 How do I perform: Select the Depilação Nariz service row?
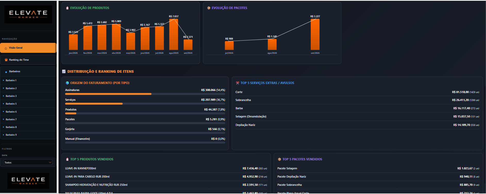click(357, 125)
